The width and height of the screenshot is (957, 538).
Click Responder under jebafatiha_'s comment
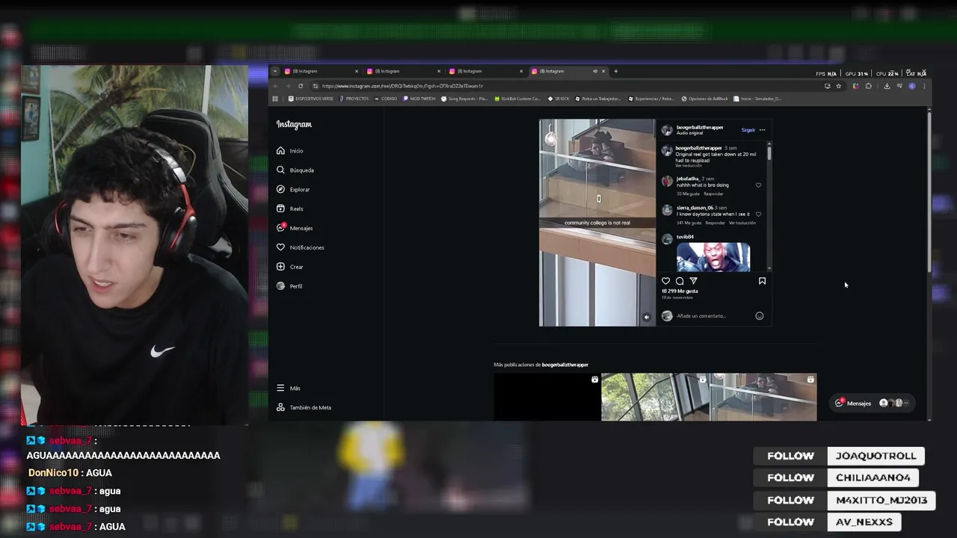coord(713,194)
